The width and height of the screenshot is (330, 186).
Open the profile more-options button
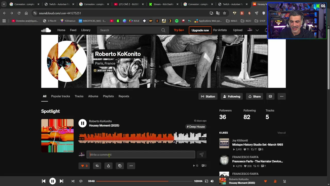coord(282,96)
